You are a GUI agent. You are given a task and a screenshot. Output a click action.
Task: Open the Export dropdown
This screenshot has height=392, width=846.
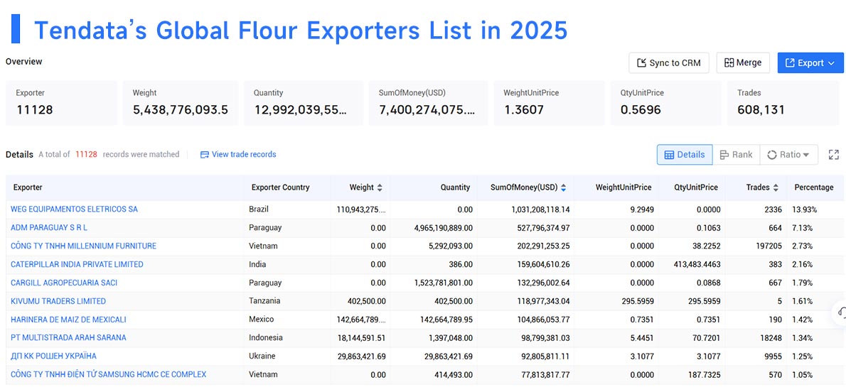coord(810,63)
